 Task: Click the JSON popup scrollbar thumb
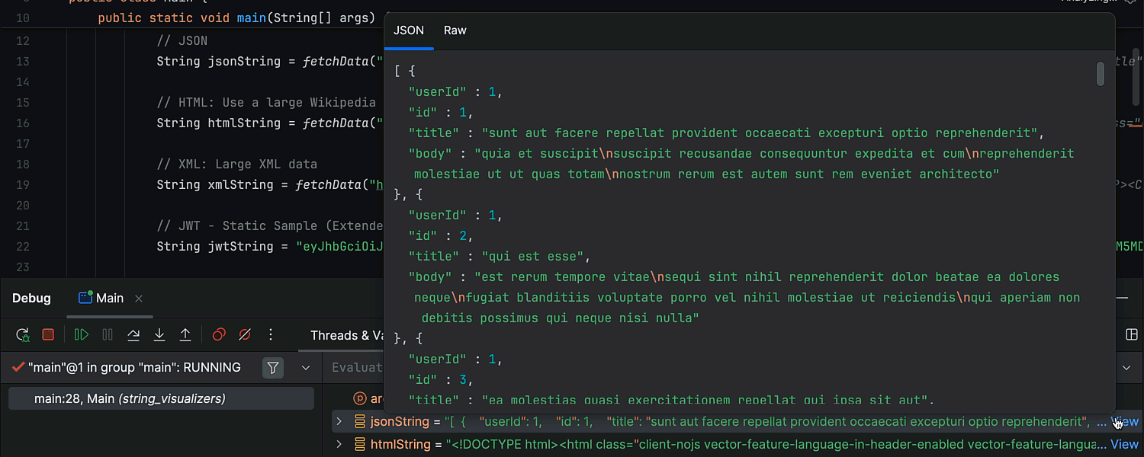click(x=1101, y=74)
